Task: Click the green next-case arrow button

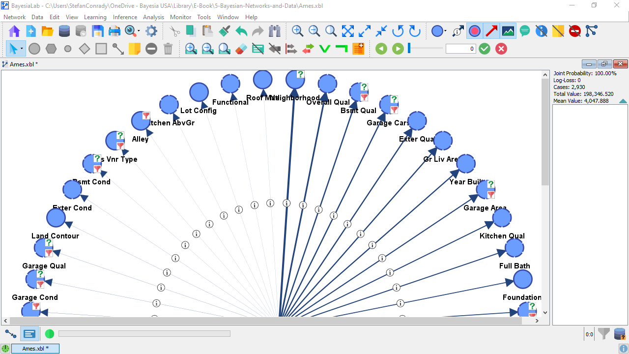Action: tap(398, 49)
